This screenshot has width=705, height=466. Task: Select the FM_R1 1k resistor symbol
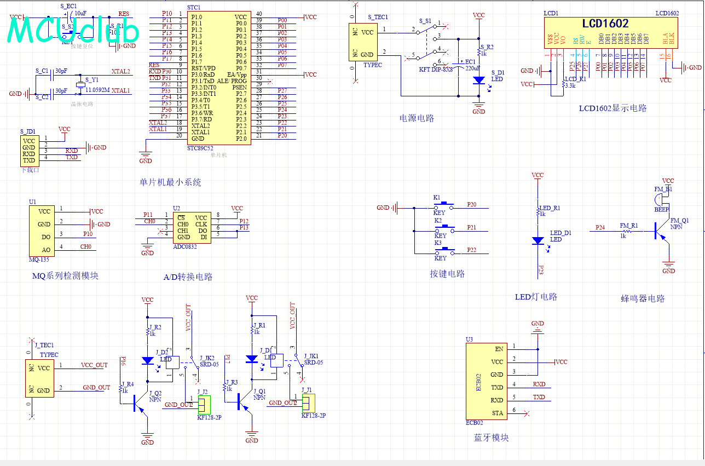point(628,232)
